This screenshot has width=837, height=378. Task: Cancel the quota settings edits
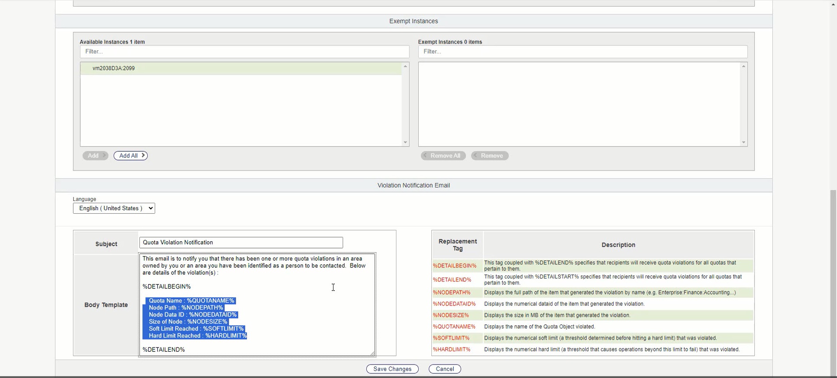[445, 369]
